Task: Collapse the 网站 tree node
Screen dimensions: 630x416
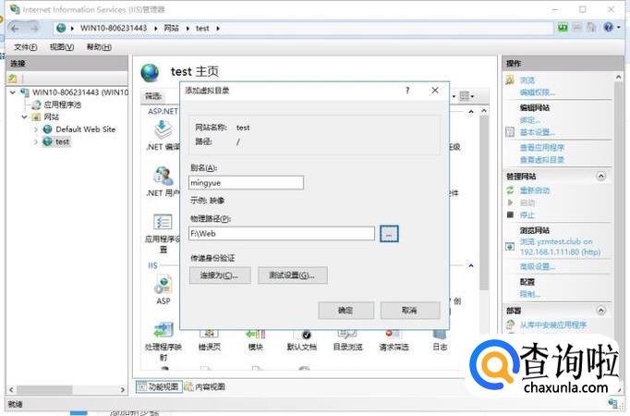Action: tap(25, 117)
